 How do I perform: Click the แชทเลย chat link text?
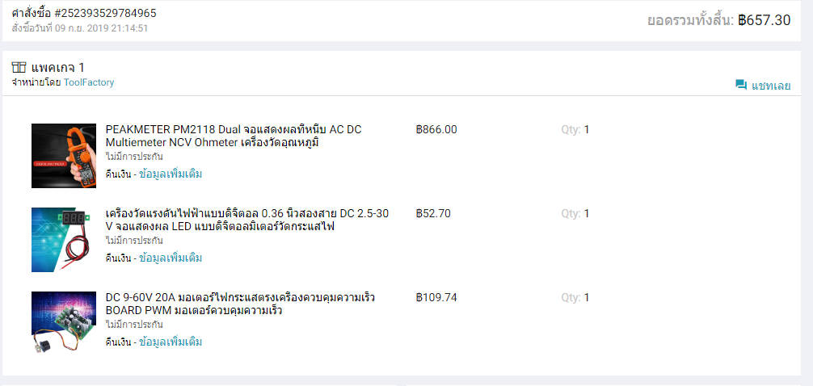pos(771,86)
